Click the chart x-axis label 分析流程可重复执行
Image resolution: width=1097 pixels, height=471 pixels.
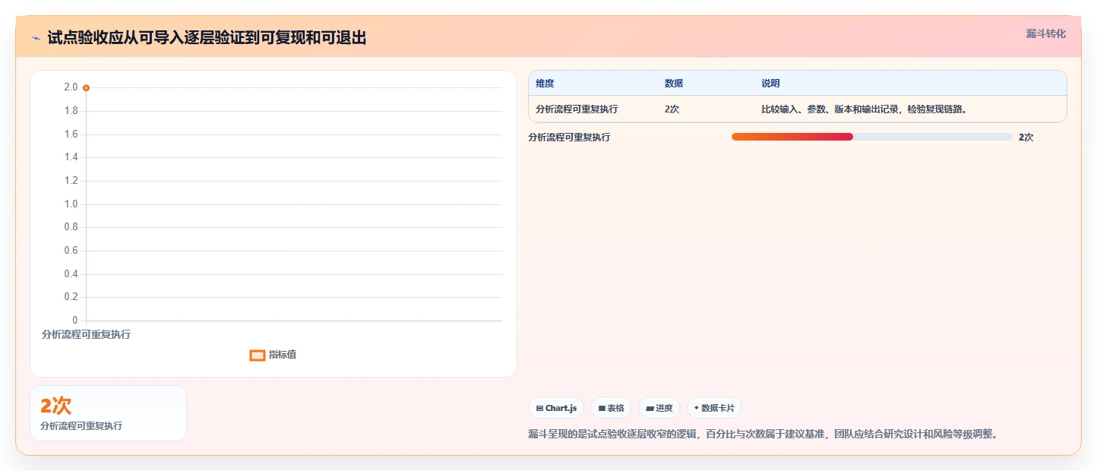tap(86, 334)
